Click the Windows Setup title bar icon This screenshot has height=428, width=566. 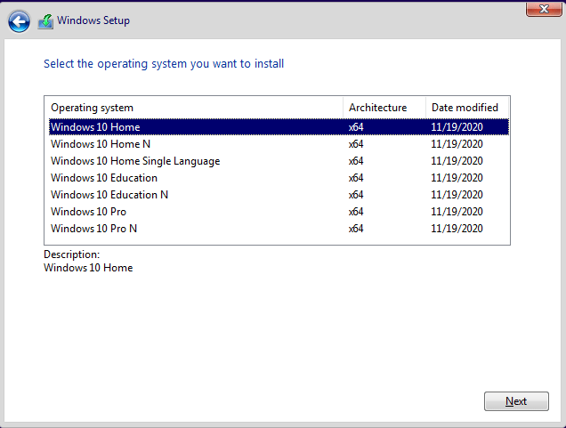pyautogui.click(x=45, y=21)
